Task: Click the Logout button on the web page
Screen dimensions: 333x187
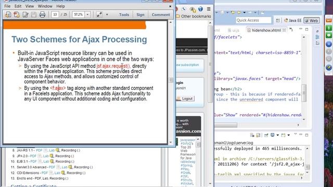Action: [185, 99]
